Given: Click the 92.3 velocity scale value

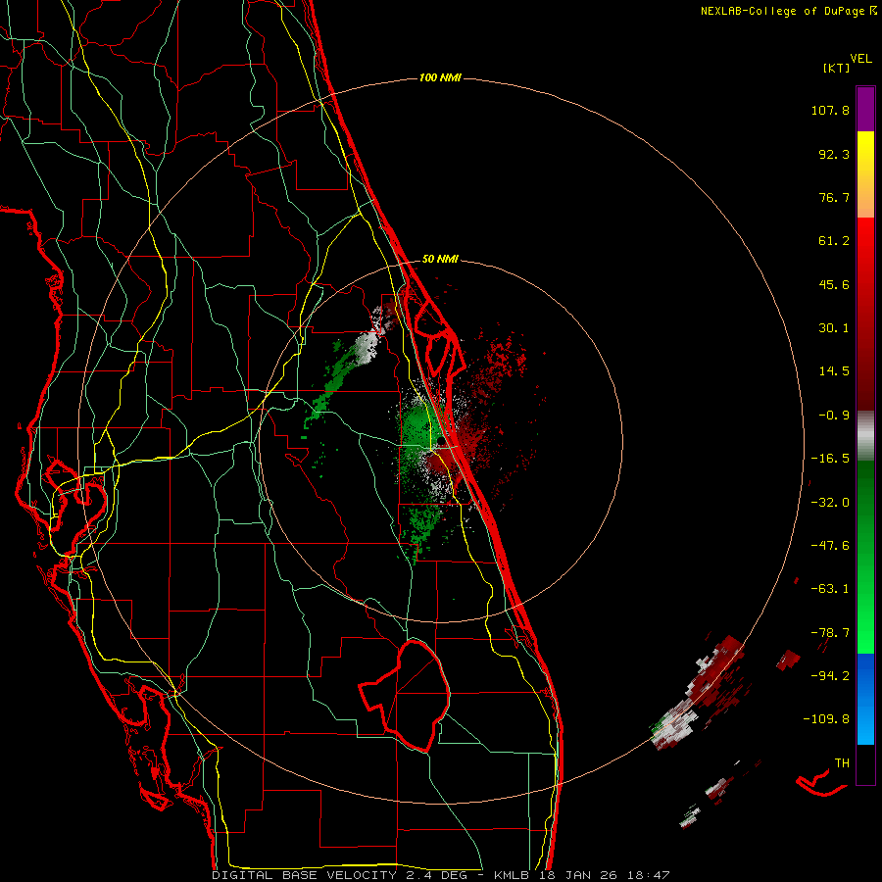Looking at the screenshot, I should [x=834, y=154].
